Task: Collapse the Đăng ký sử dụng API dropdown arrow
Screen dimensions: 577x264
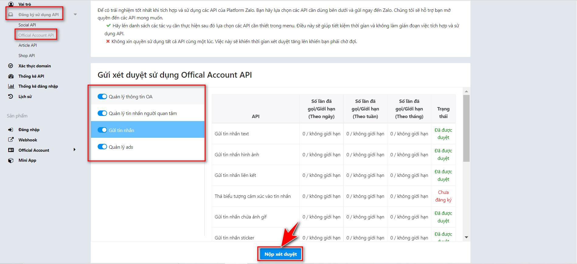Action: [x=75, y=15]
